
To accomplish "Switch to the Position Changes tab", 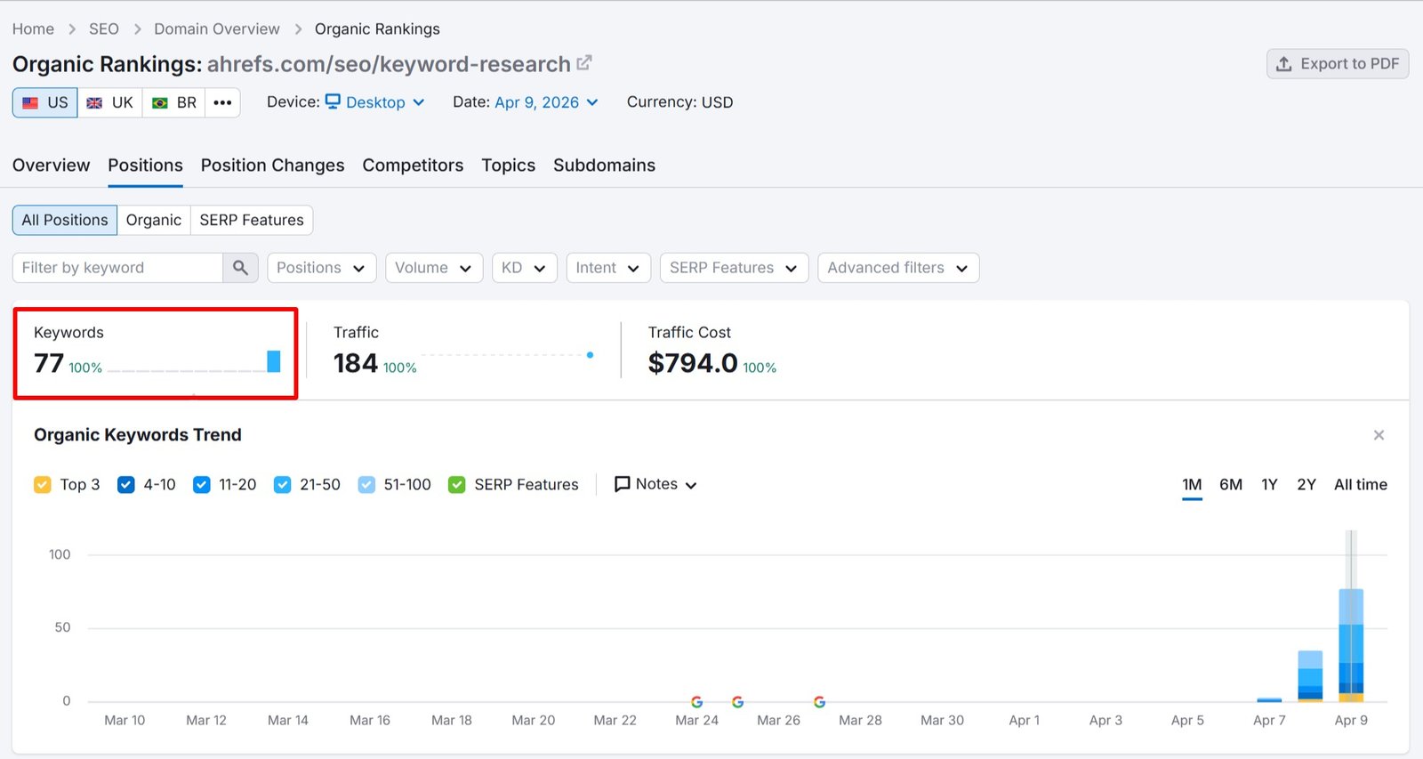I will pyautogui.click(x=272, y=166).
